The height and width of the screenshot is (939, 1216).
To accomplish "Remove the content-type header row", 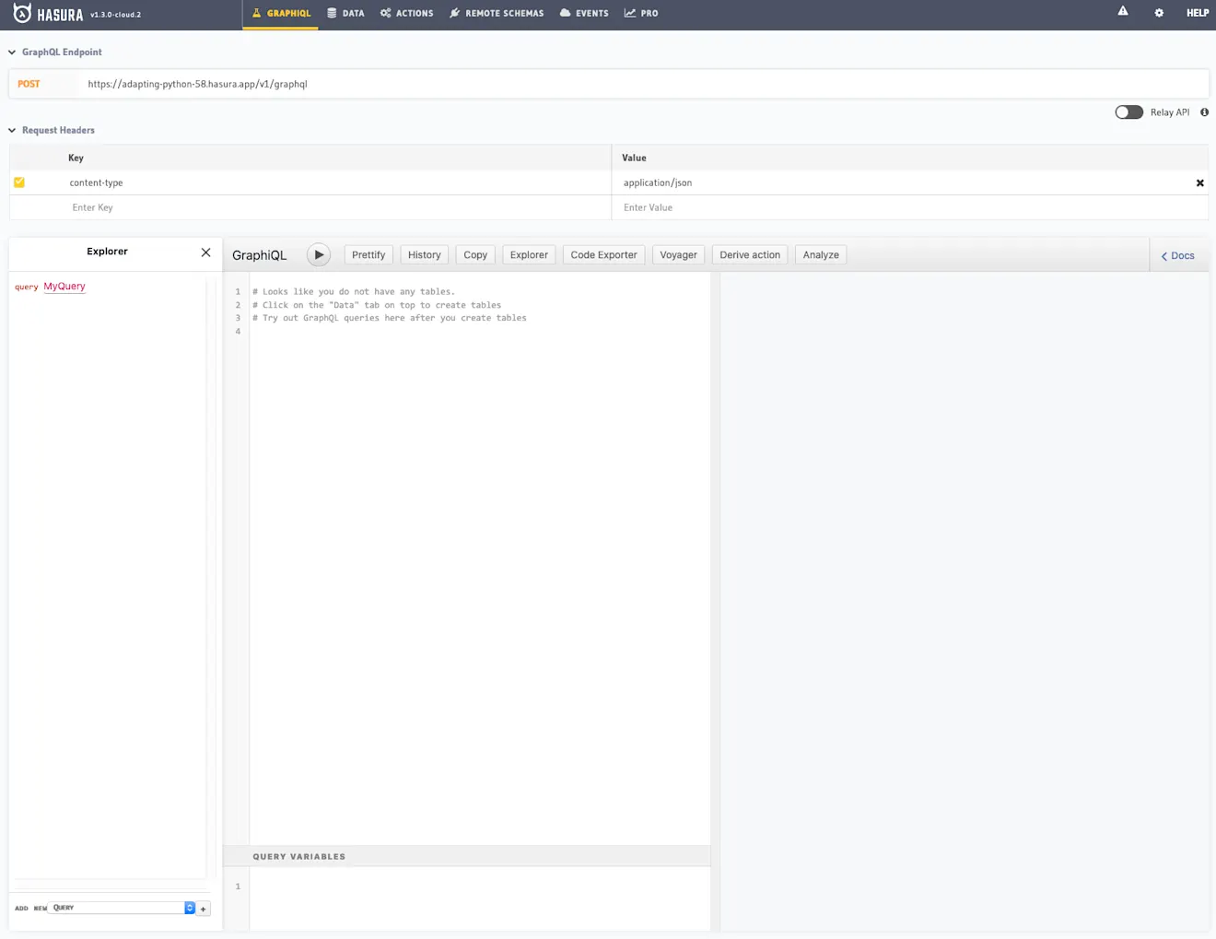I will coord(1199,182).
